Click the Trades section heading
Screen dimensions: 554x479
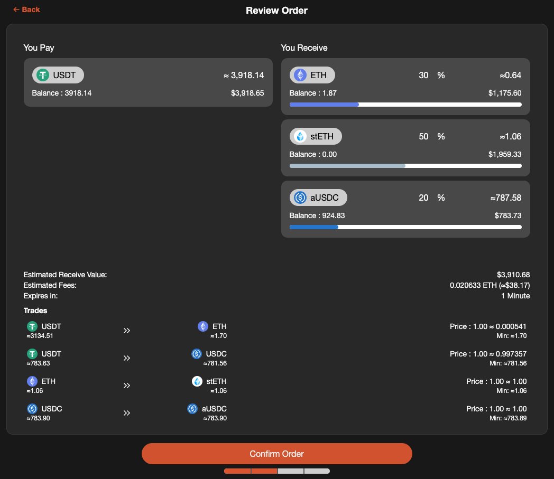click(35, 311)
